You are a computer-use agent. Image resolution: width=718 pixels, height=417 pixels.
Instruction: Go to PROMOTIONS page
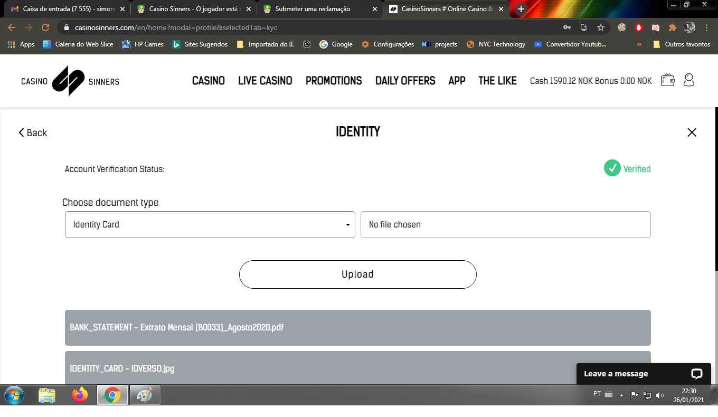(x=334, y=81)
